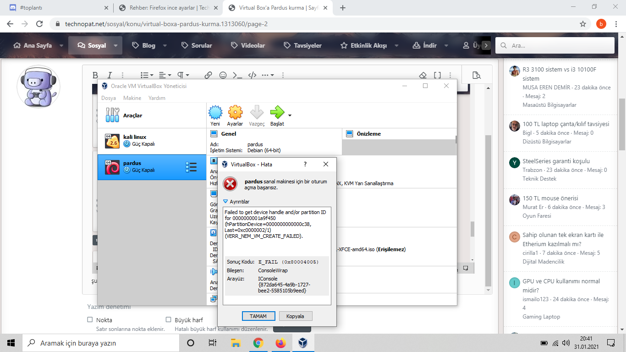Open the 100 TL laptop çanta/kılıf tavsiyesi thread
This screenshot has width=626, height=352.
566,124
